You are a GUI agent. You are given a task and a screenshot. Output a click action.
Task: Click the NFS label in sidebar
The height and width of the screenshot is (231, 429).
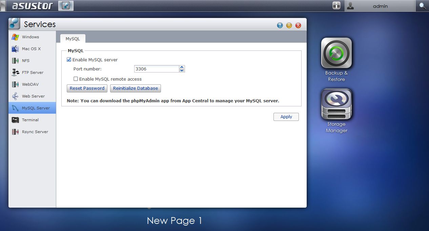[26, 61]
